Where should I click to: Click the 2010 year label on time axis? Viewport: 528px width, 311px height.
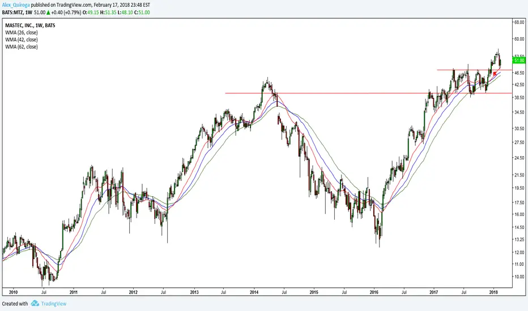click(14, 292)
